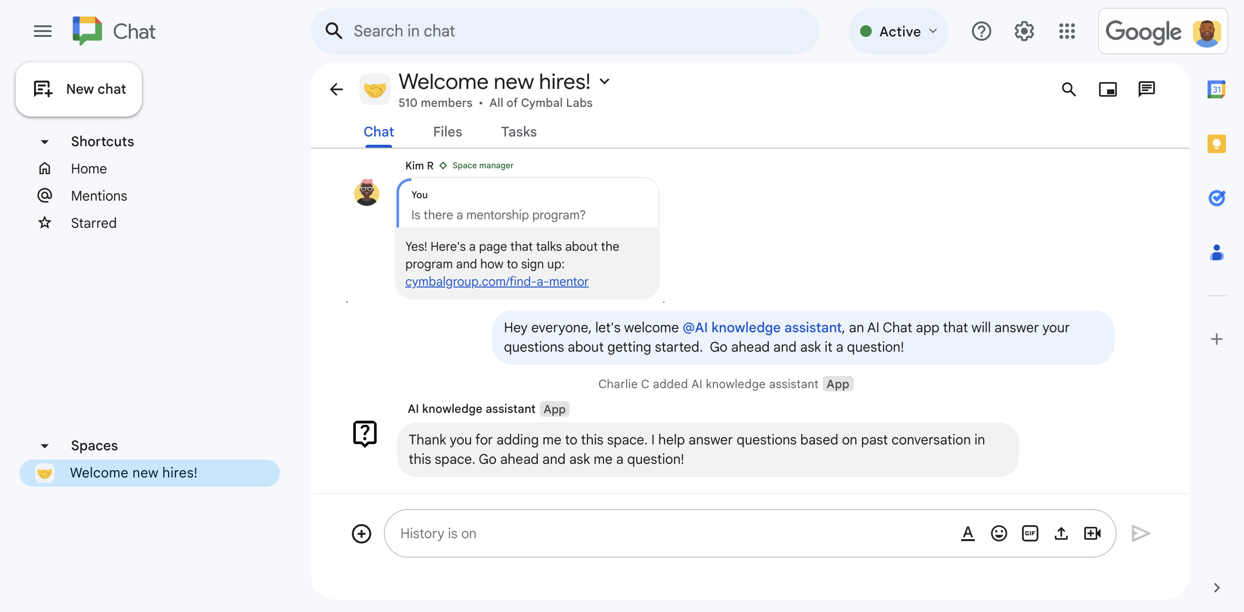Click the cymbalgroup.com/find-a-mentor link
This screenshot has height=612, width=1244.
point(497,281)
